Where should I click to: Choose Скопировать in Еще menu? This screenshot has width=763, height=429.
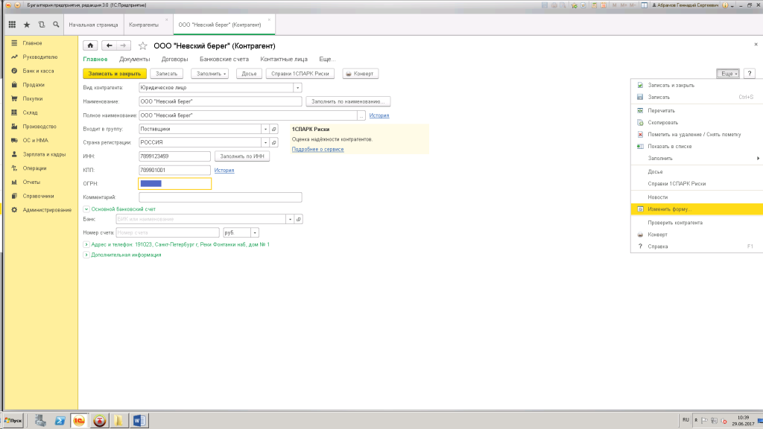click(697, 123)
